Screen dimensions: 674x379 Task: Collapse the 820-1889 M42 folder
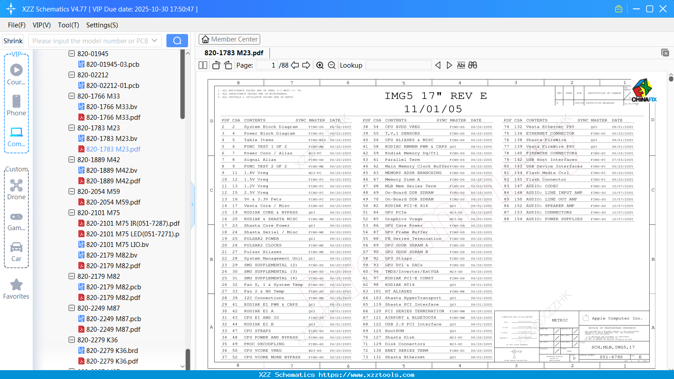pos(72,159)
